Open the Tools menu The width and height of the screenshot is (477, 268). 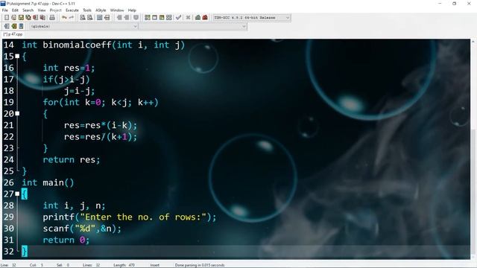pyautogui.click(x=87, y=10)
